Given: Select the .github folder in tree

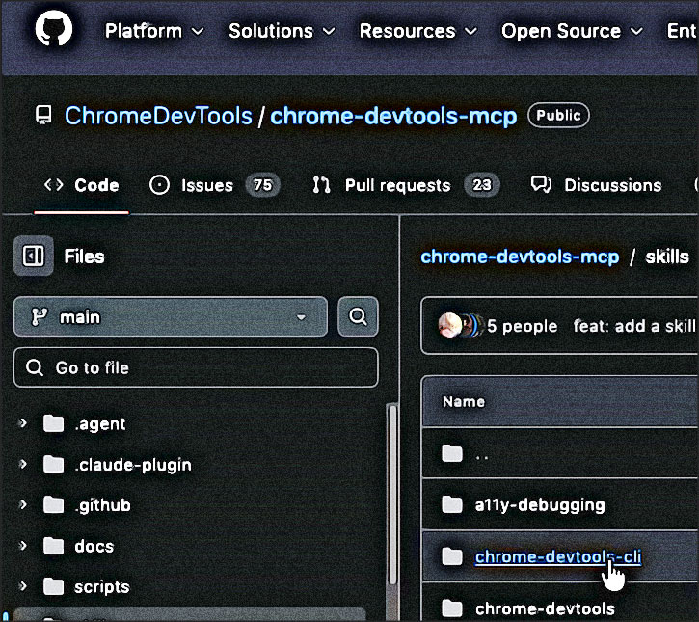Looking at the screenshot, I should 103,505.
